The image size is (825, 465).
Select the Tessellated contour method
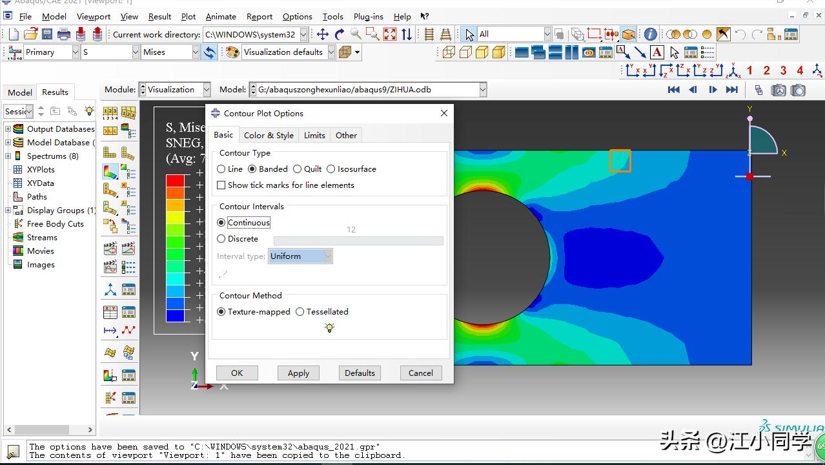pyautogui.click(x=300, y=312)
